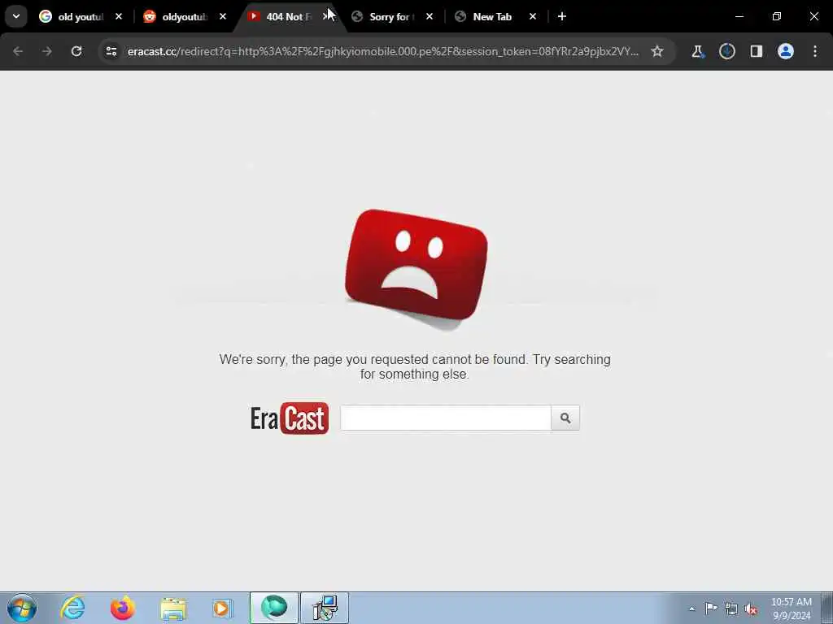Toggle the browser side panel
Image resolution: width=833 pixels, height=624 pixels.
tap(757, 51)
